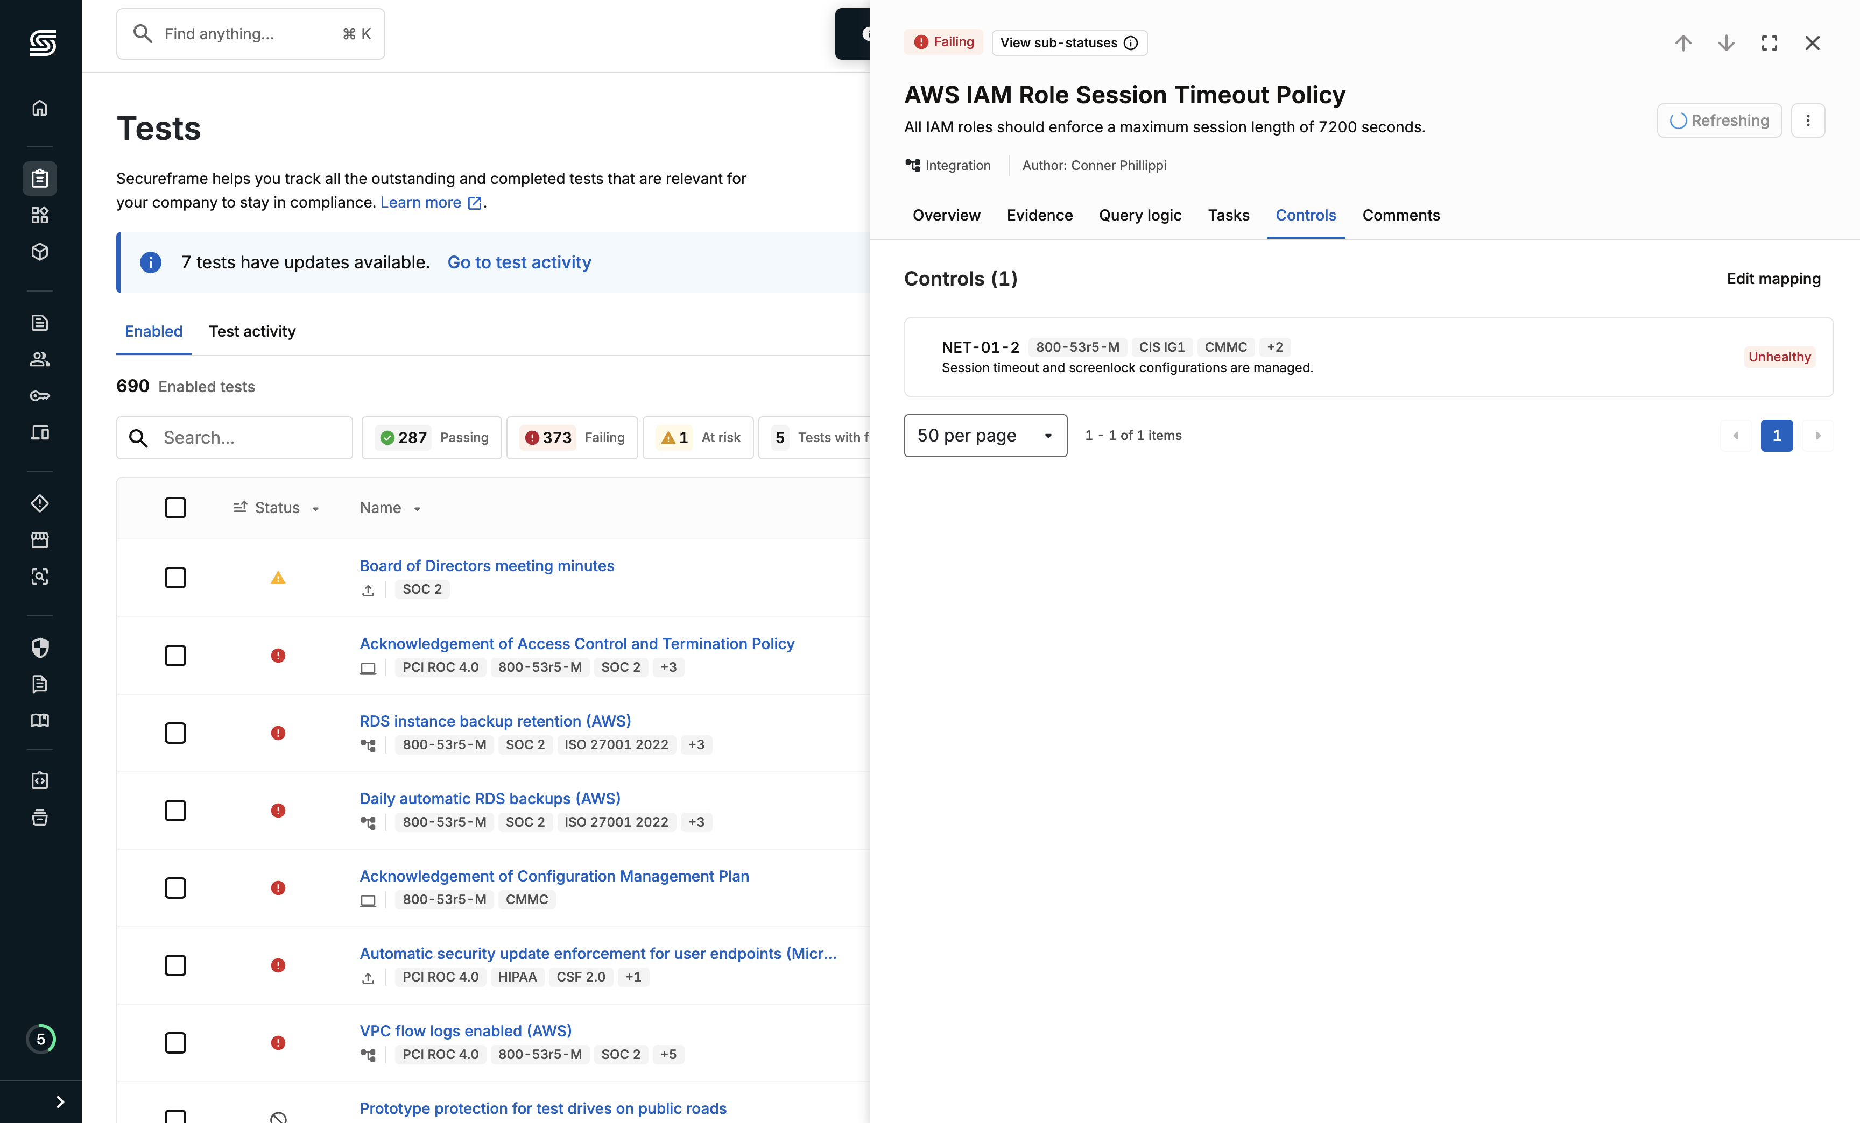This screenshot has width=1860, height=1123.
Task: Switch to the Comments tab
Action: click(x=1401, y=215)
